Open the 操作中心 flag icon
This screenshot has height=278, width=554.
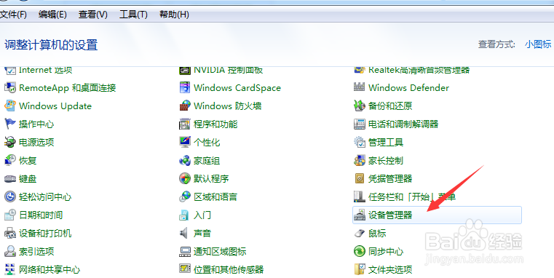point(10,124)
